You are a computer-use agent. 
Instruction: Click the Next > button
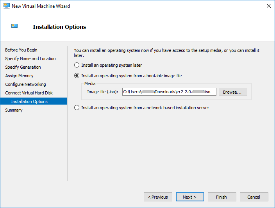point(190,197)
